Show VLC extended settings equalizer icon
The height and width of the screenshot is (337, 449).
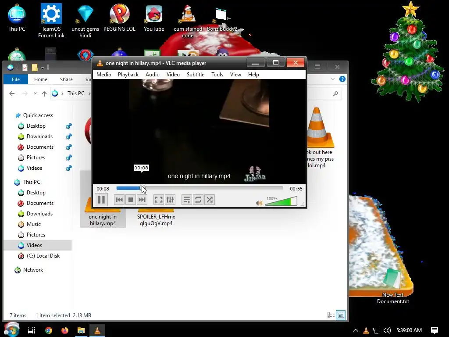[x=170, y=200]
